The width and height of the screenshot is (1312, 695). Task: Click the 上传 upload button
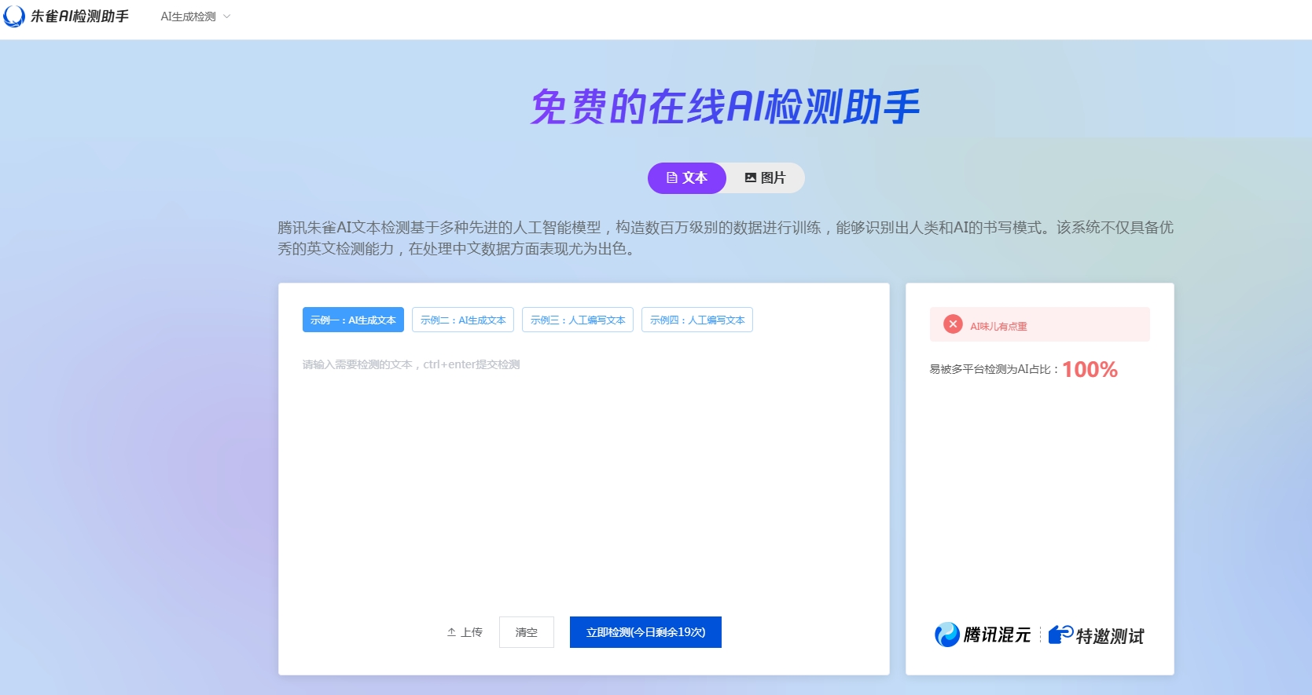coord(465,632)
